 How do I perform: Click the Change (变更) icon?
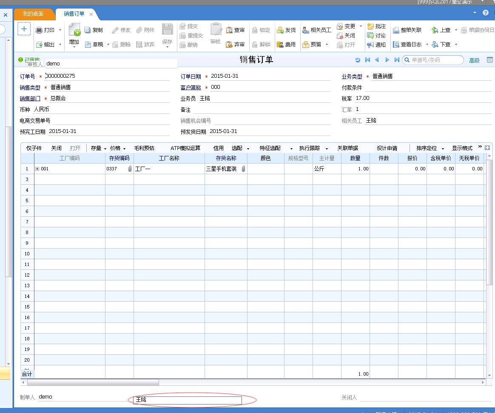340,26
